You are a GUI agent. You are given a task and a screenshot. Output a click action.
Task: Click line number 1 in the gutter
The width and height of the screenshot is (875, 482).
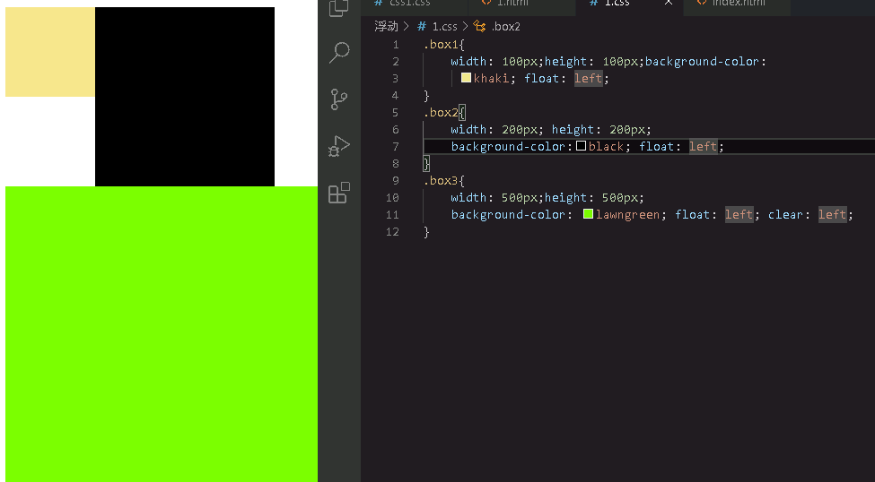click(x=396, y=44)
